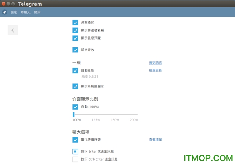Screen dimensions: 235x168
Task: Click the 一般 section heading
Action: point(77,63)
